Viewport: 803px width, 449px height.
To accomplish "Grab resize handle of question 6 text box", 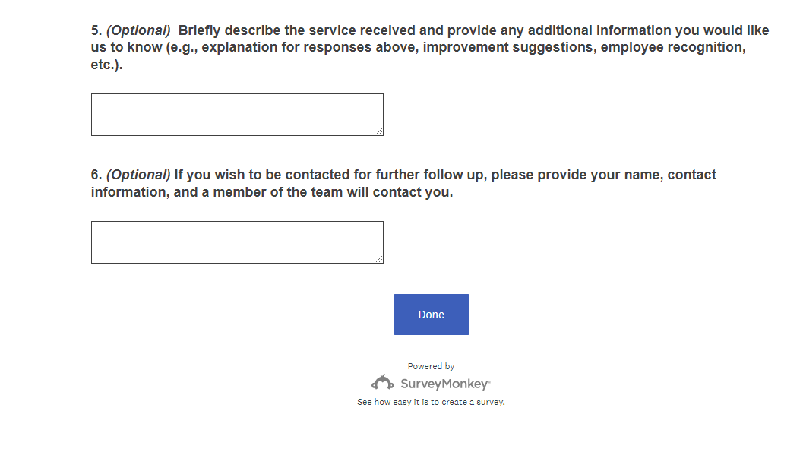I will point(379,259).
